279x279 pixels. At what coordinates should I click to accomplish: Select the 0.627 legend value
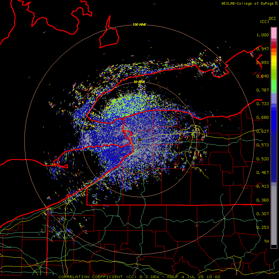(x=263, y=131)
